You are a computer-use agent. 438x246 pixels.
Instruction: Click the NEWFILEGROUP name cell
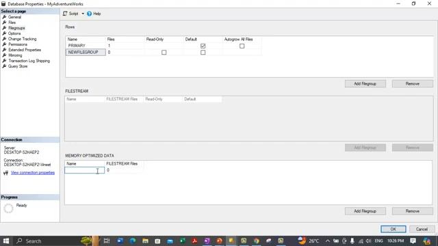click(x=86, y=52)
